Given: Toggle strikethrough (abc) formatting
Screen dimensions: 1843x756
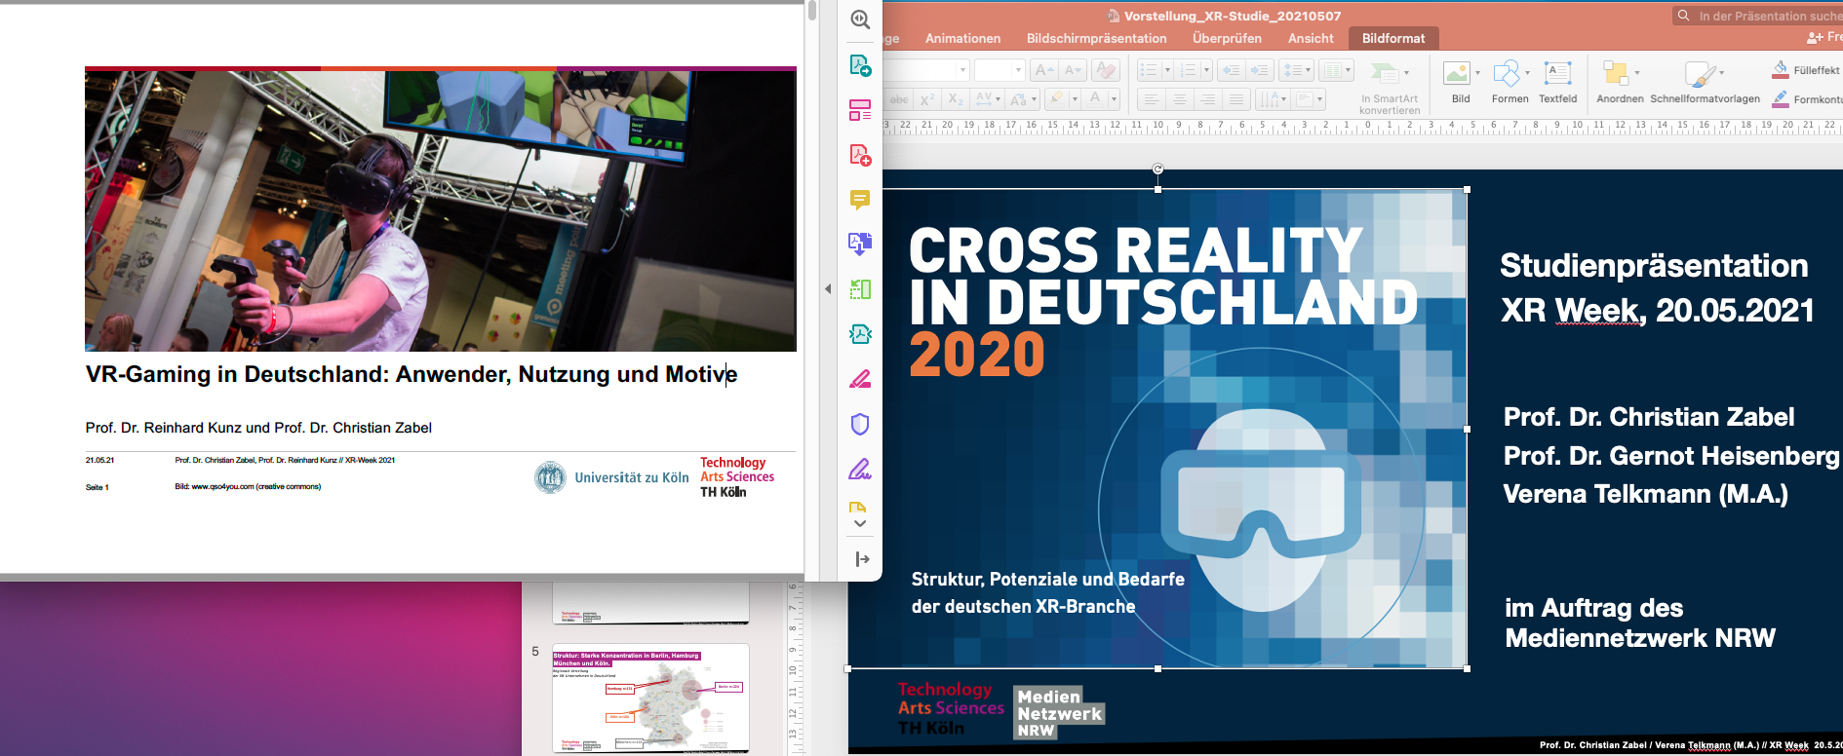Looking at the screenshot, I should tap(899, 99).
